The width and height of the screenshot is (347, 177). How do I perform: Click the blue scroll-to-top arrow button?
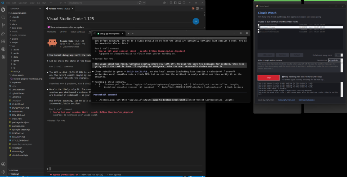pos(196,21)
